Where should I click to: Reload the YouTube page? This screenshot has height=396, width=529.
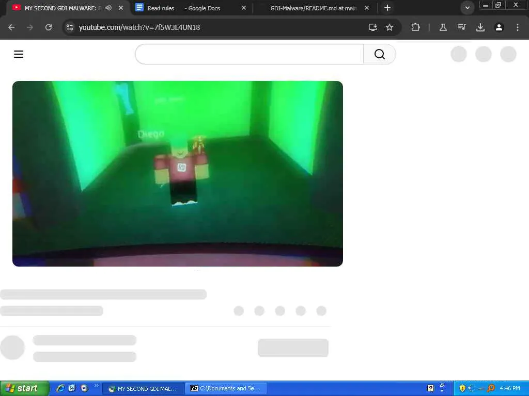pos(49,27)
